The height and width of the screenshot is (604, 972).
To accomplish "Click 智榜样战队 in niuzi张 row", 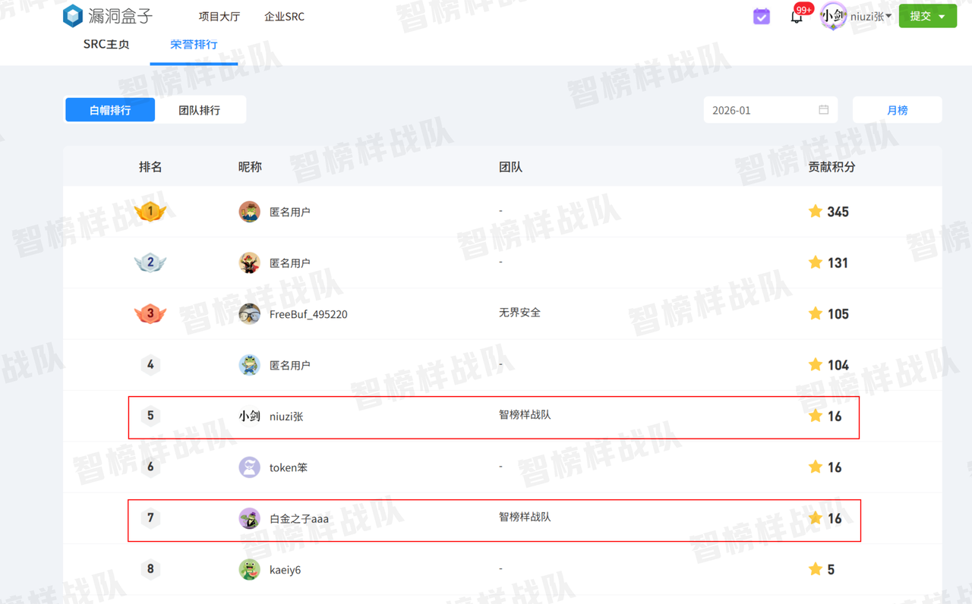I will pyautogui.click(x=525, y=415).
